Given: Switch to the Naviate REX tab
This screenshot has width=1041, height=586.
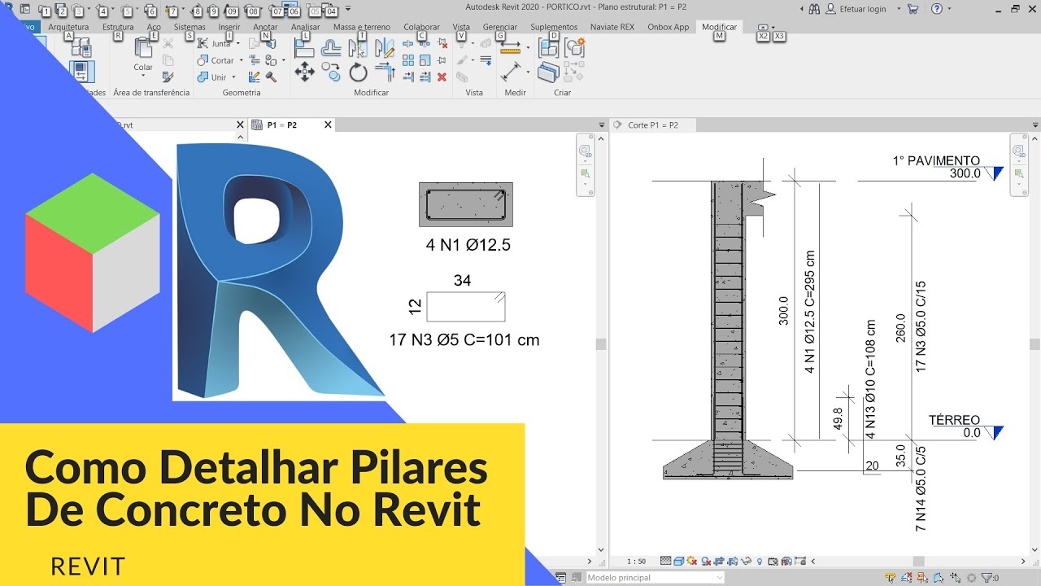Looking at the screenshot, I should tap(612, 27).
